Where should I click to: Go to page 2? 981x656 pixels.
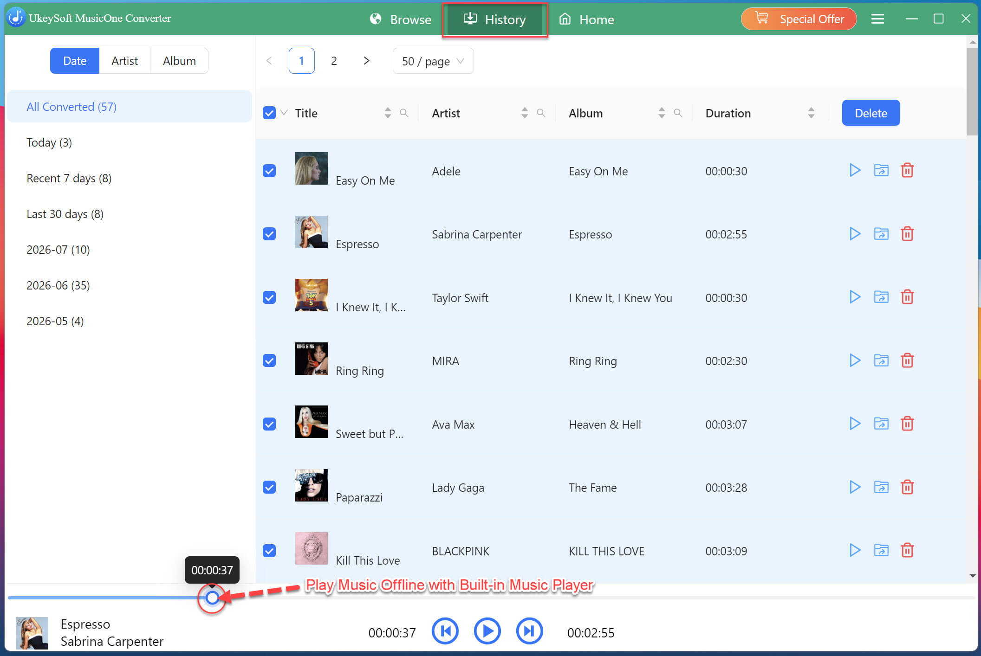[334, 61]
